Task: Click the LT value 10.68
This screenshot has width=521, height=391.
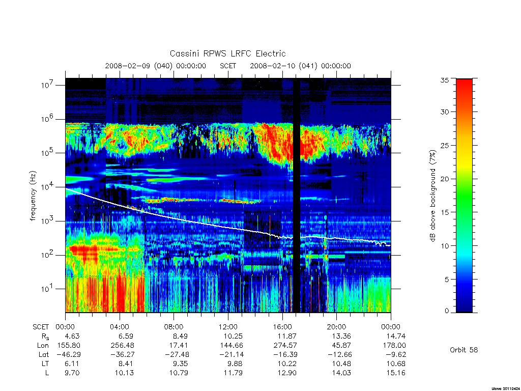Action: point(396,364)
